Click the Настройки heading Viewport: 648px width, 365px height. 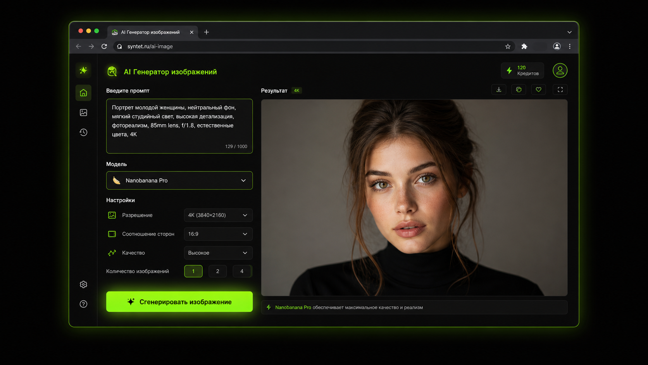tap(121, 200)
